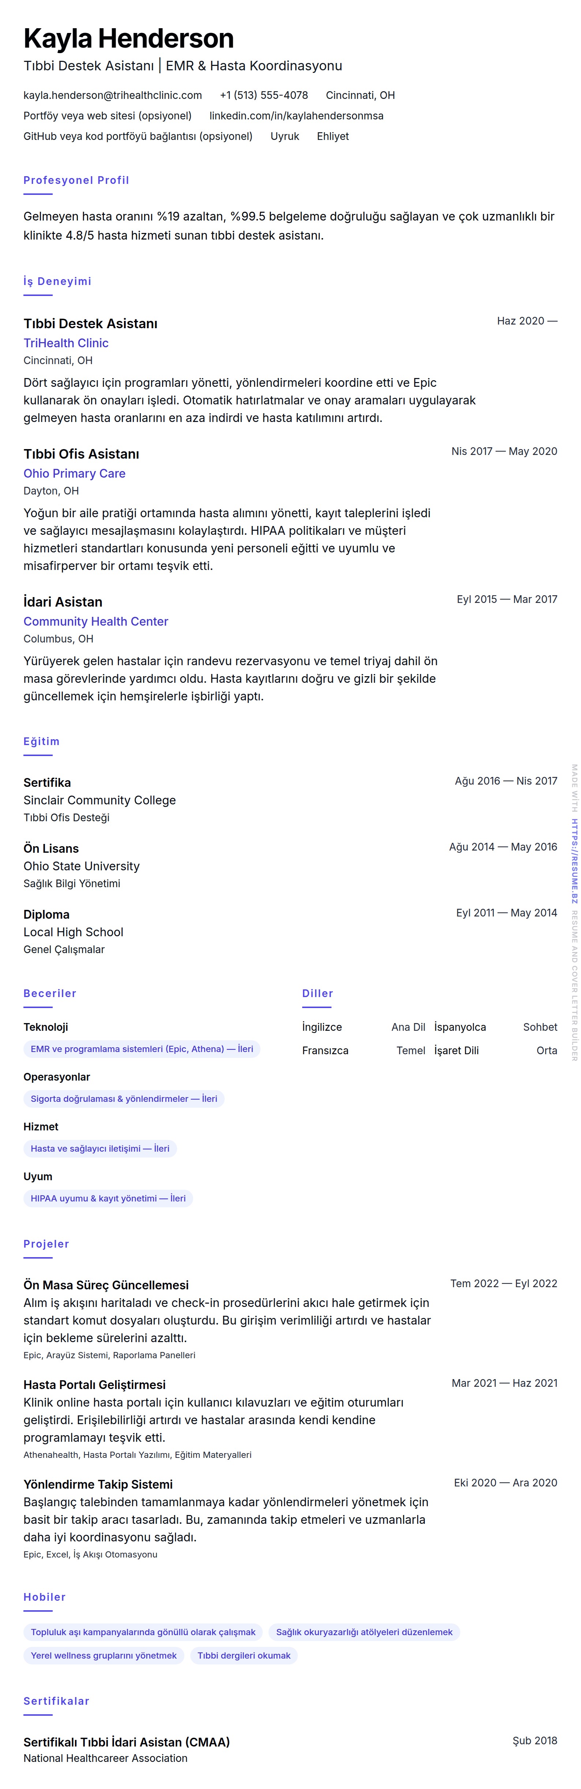Image resolution: width=581 pixels, height=1789 pixels.
Task: Click the Sigorta doğrulaması & yönlendirmeler tag
Action: [123, 1099]
